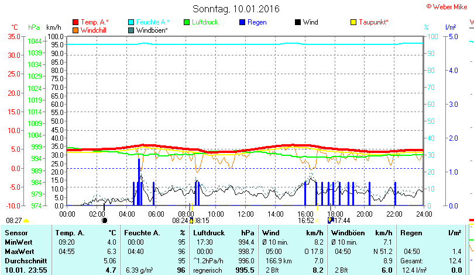This screenshot has height=275, width=474.
Task: Click the Regen legend label
Action: click(x=257, y=22)
